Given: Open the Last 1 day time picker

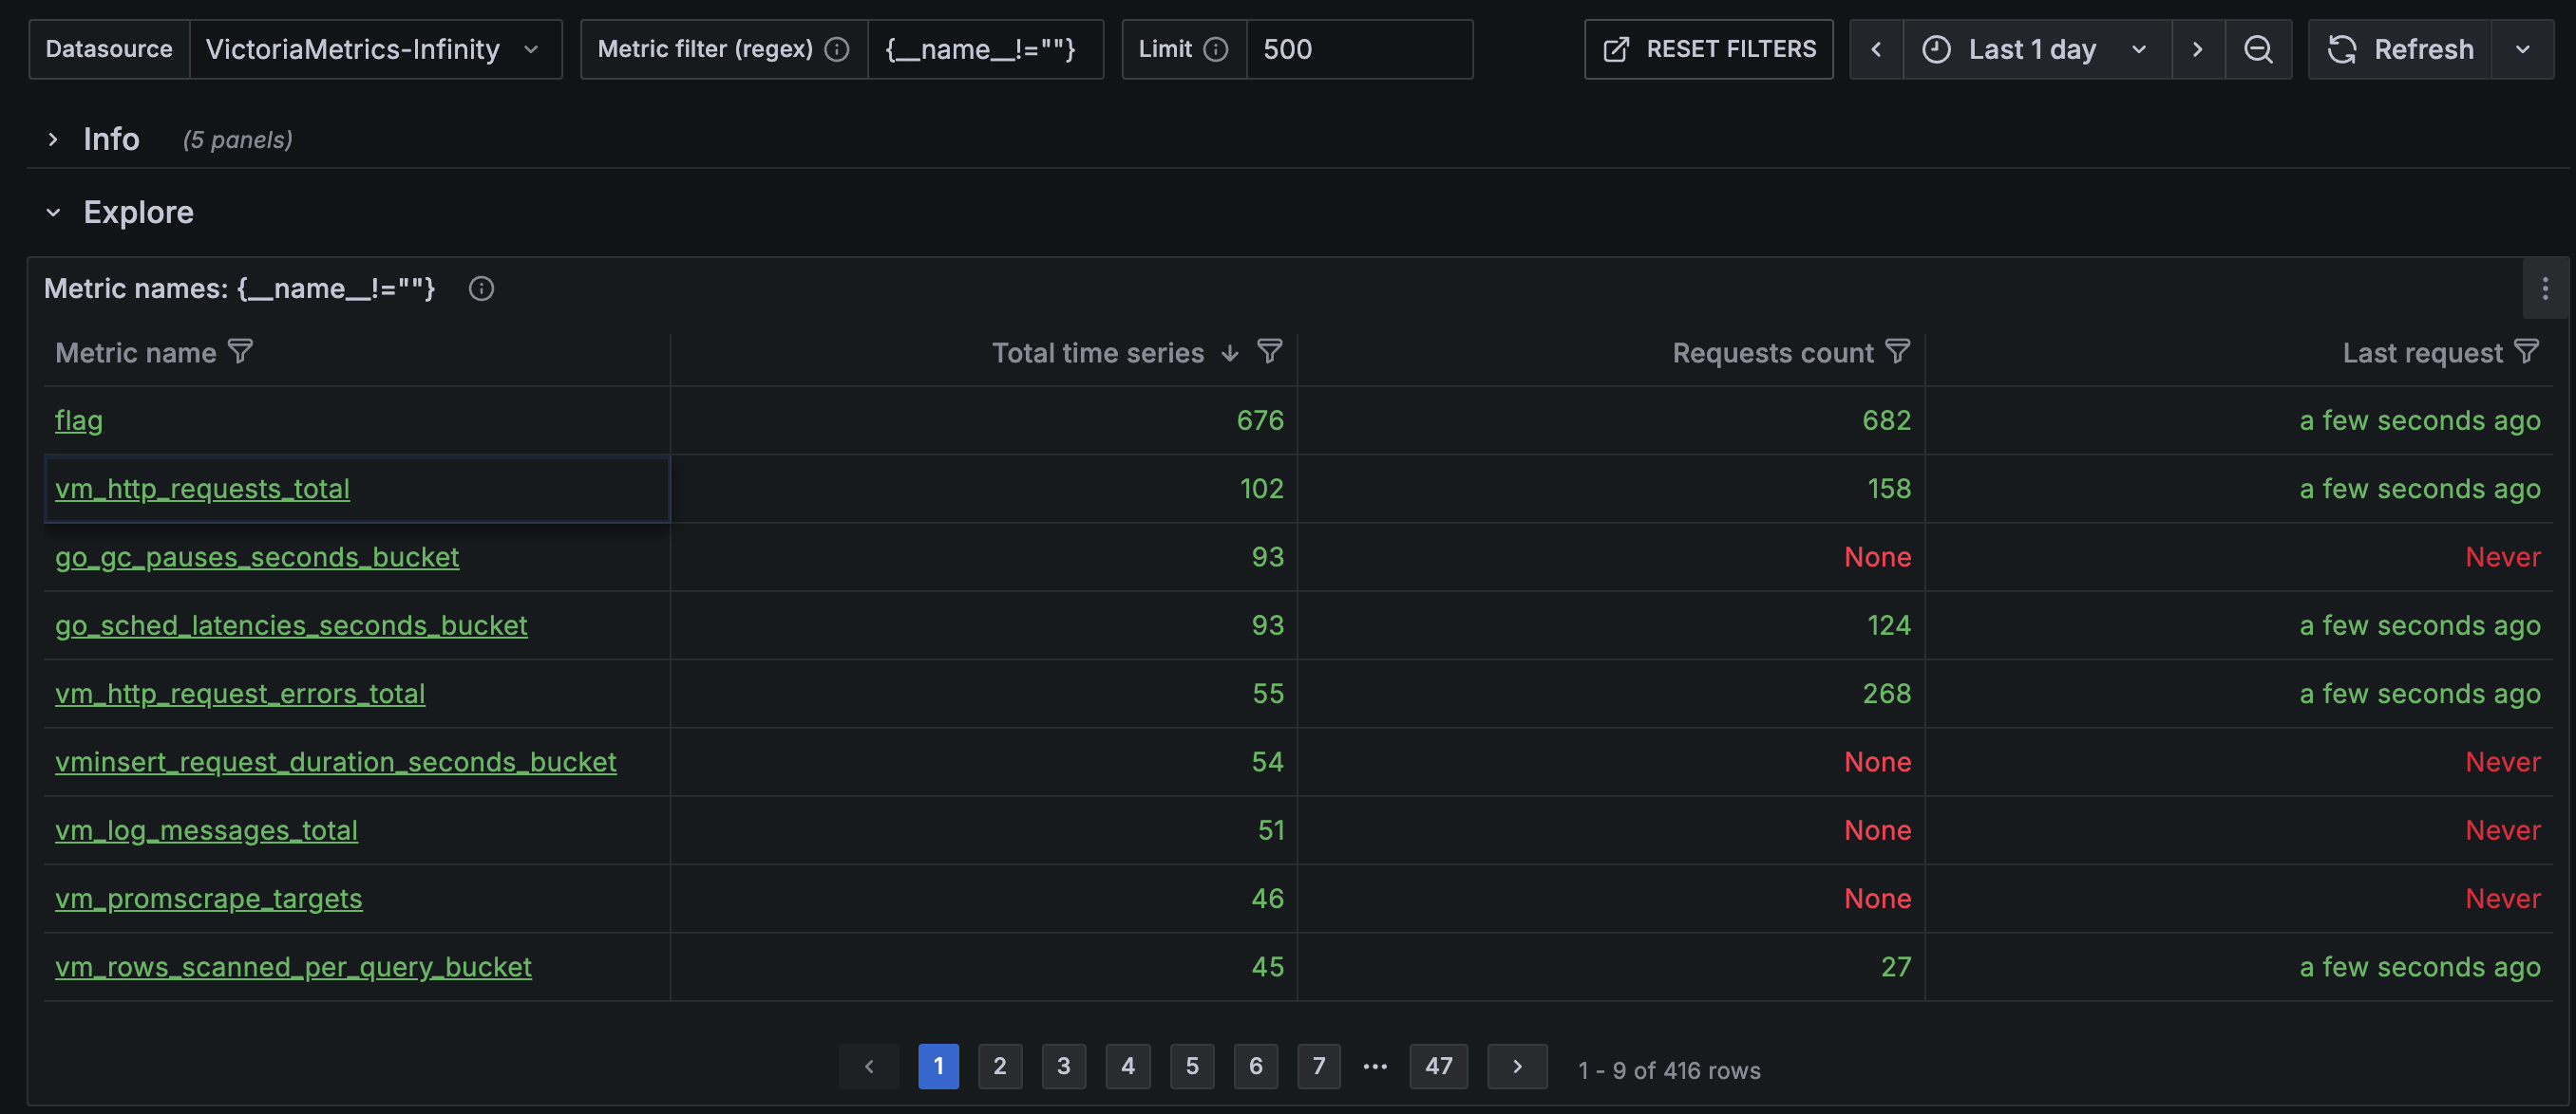Looking at the screenshot, I should 2034,49.
